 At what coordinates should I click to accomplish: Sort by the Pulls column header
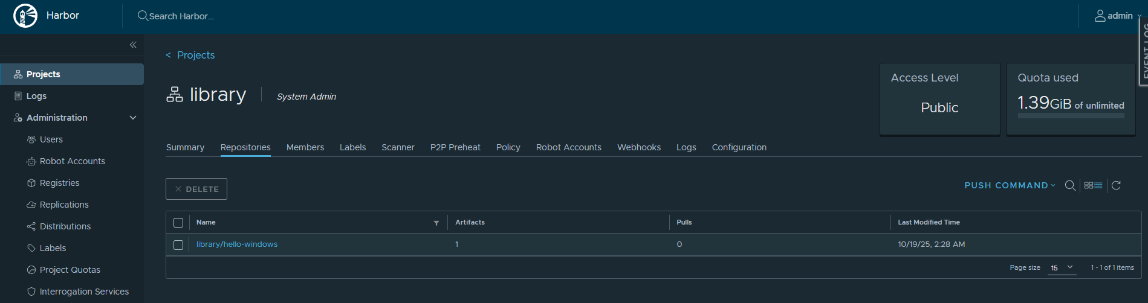(x=684, y=222)
